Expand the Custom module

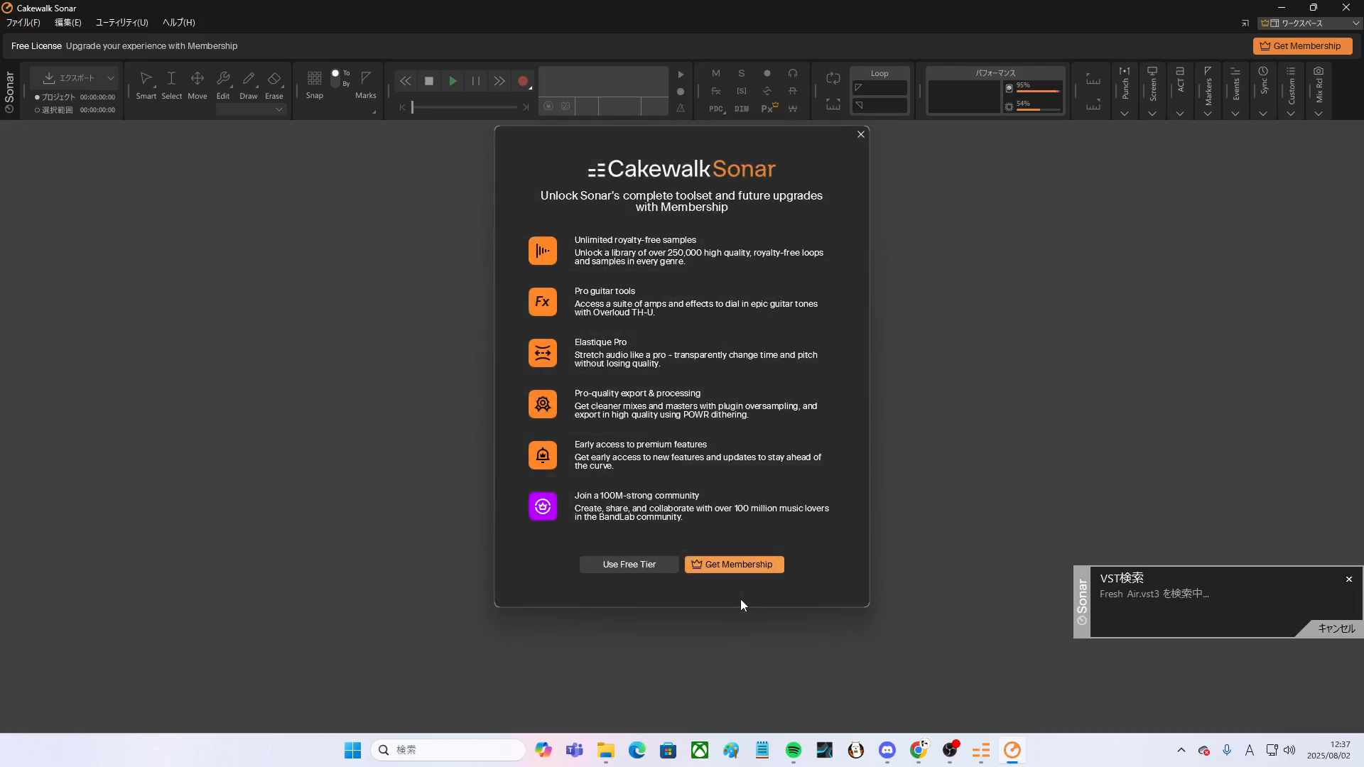(x=1291, y=114)
